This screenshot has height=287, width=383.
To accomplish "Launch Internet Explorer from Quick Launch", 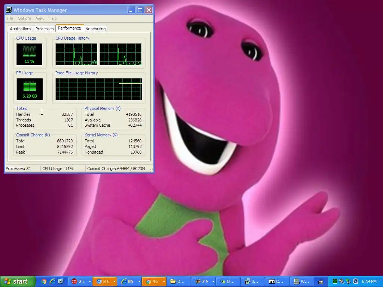I will coord(52,281).
